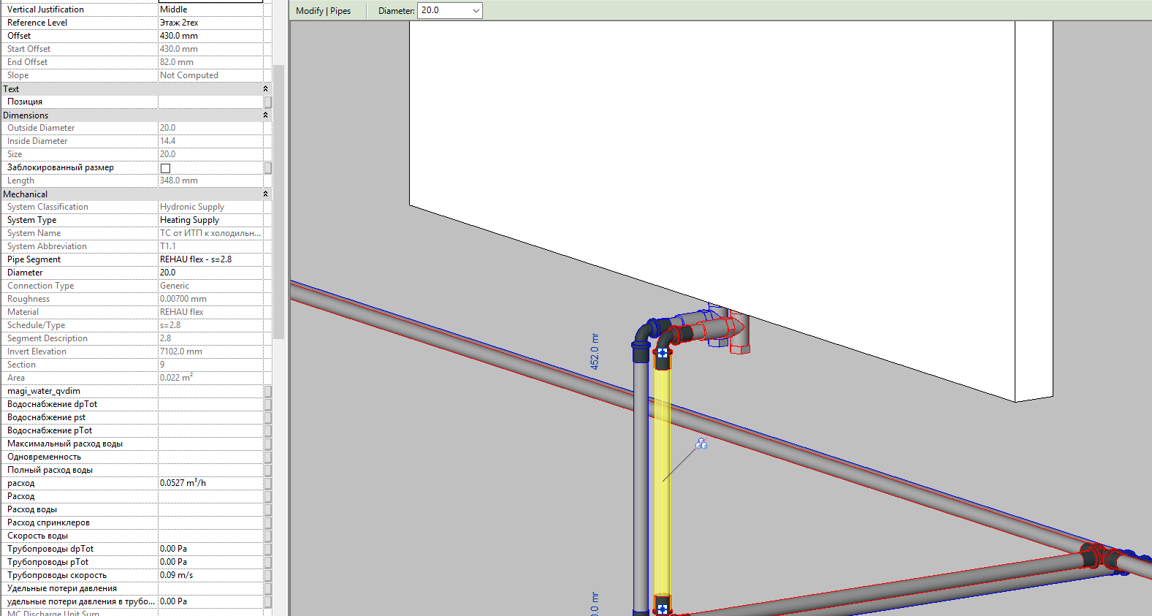This screenshot has width=1152, height=616.
Task: Click the small button on the Одновременность row
Action: (268, 457)
